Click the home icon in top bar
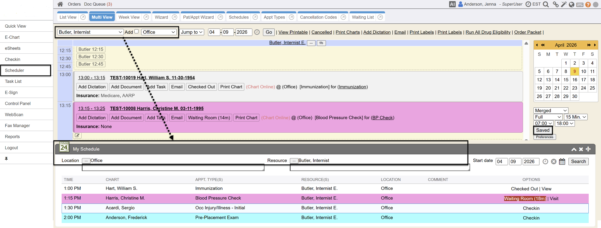 pyautogui.click(x=60, y=4)
